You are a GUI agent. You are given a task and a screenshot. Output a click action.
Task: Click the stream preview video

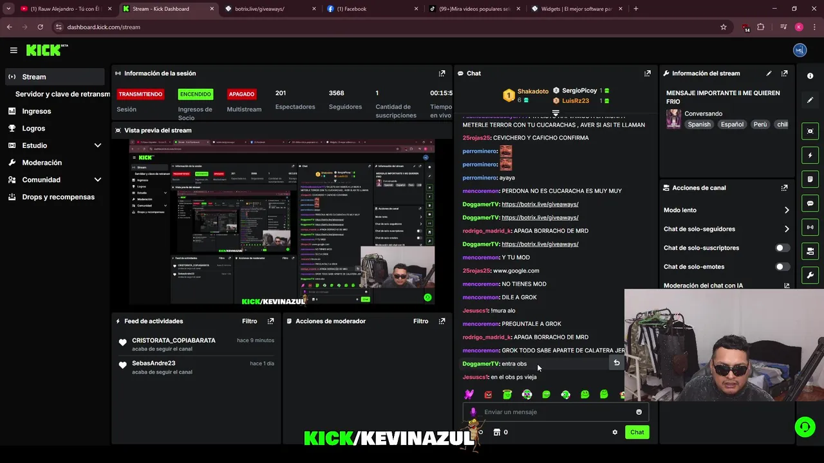(x=282, y=222)
